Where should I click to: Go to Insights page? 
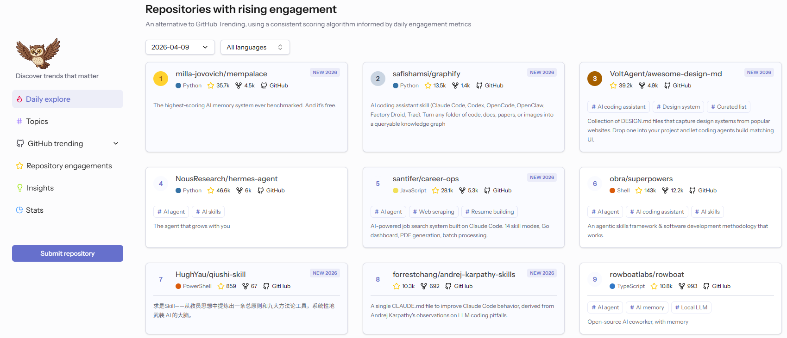pos(68,188)
